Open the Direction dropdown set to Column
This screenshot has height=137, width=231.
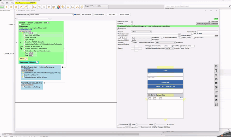(141, 32)
